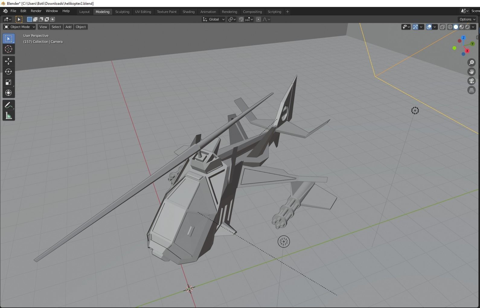Toggle proportional editing icon
Viewport: 480px width, 308px height.
pos(258,19)
